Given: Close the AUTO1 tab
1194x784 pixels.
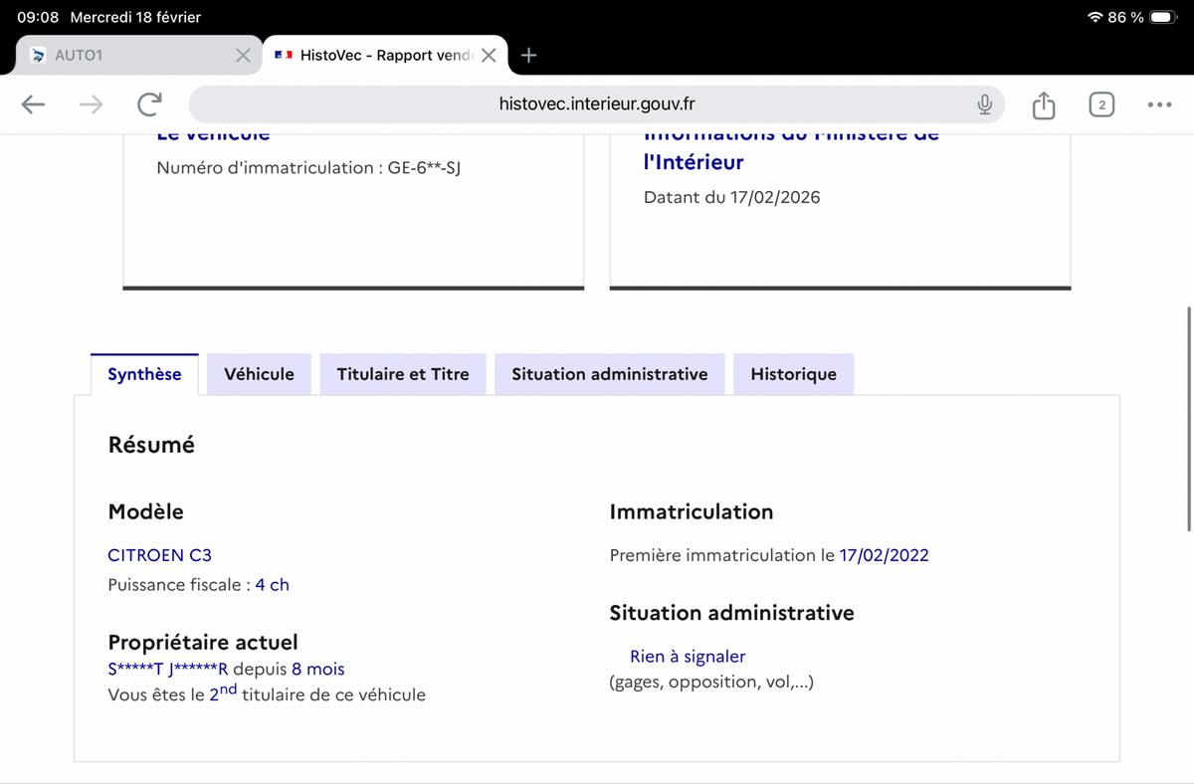Looking at the screenshot, I should (243, 56).
